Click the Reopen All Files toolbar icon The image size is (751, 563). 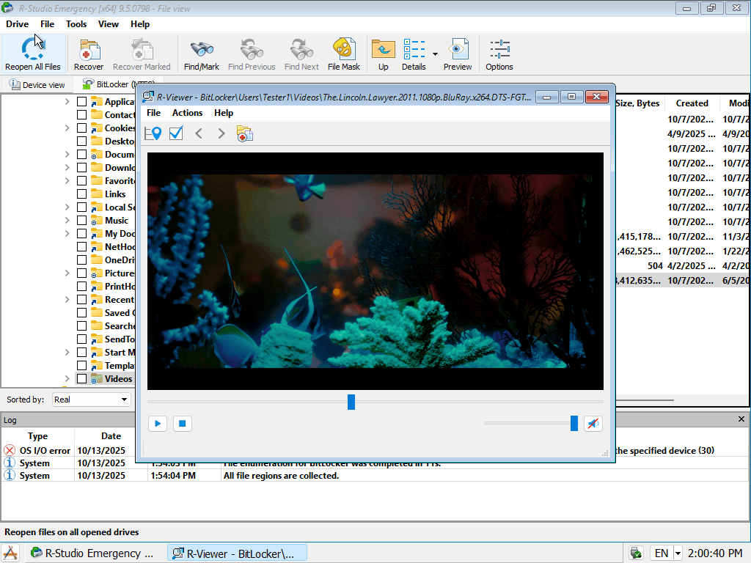(x=33, y=53)
